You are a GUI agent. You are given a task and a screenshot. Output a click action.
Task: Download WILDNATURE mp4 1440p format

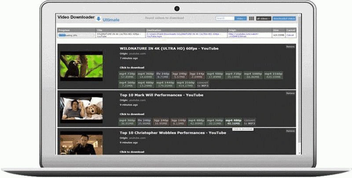pos(165,84)
